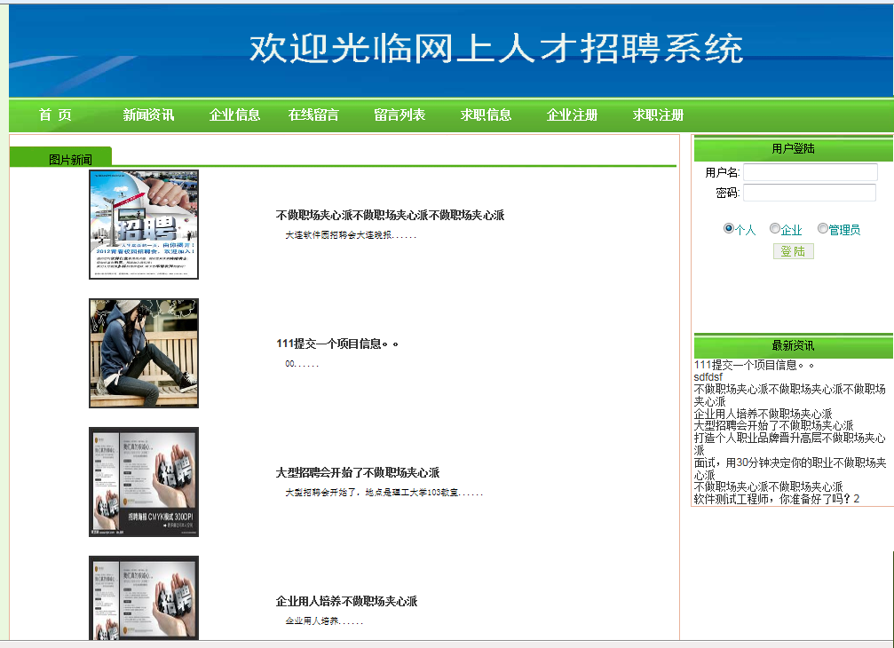Viewport: 894px width, 648px height.
Task: Focus the 密码 password field
Action: tap(809, 193)
